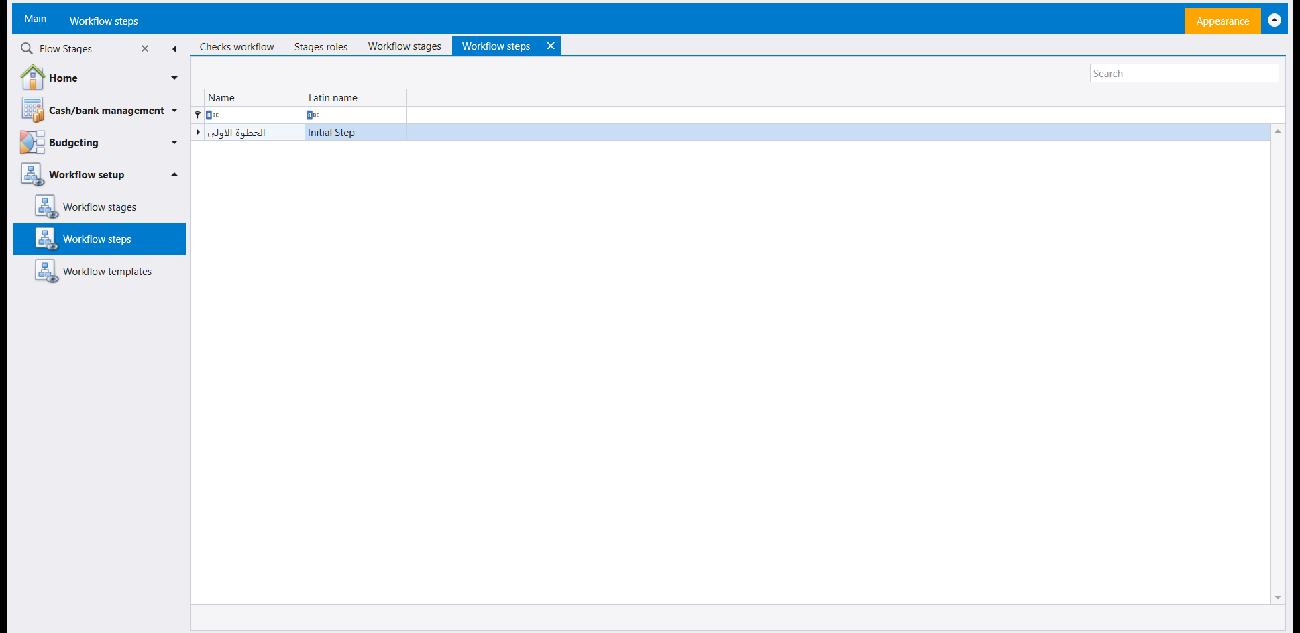Image resolution: width=1300 pixels, height=633 pixels.
Task: Collapse the Workflow setup group
Action: (174, 174)
